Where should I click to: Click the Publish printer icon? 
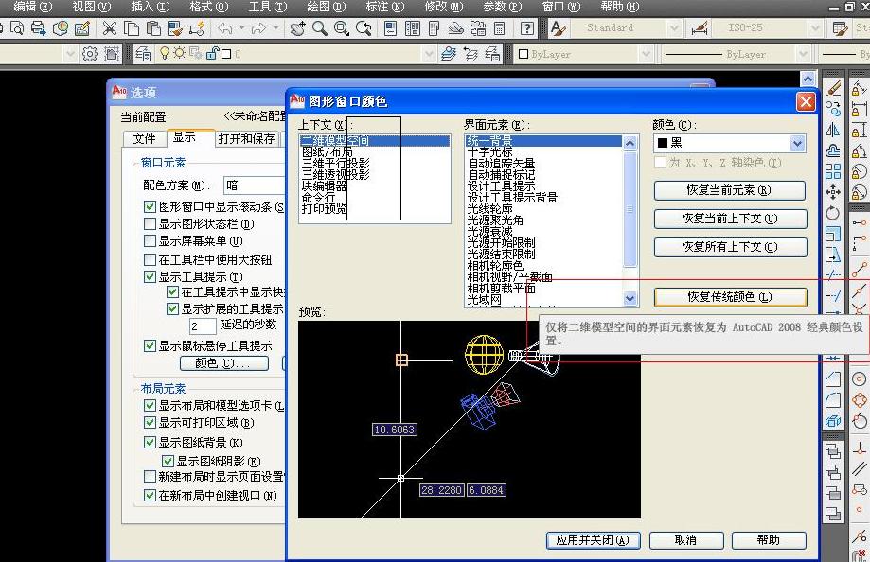pos(38,27)
